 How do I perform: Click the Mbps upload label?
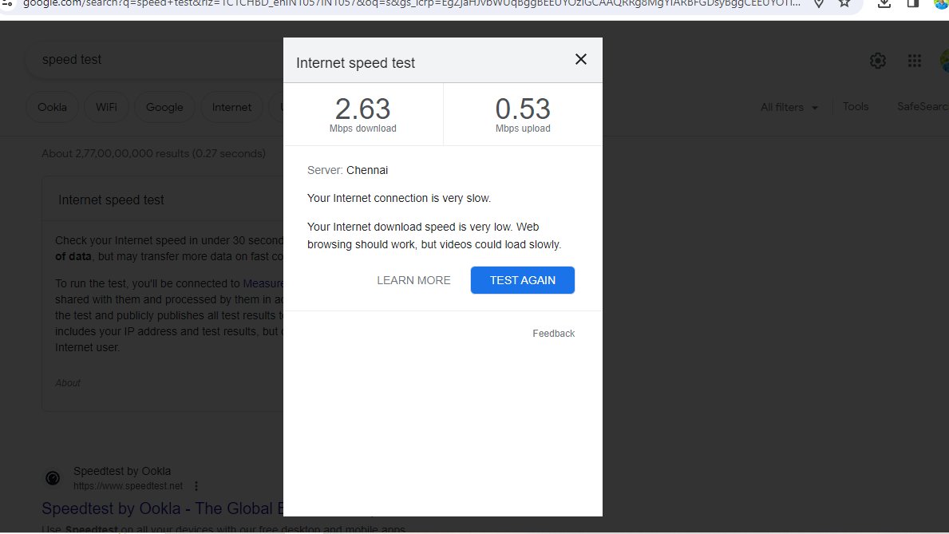click(523, 129)
